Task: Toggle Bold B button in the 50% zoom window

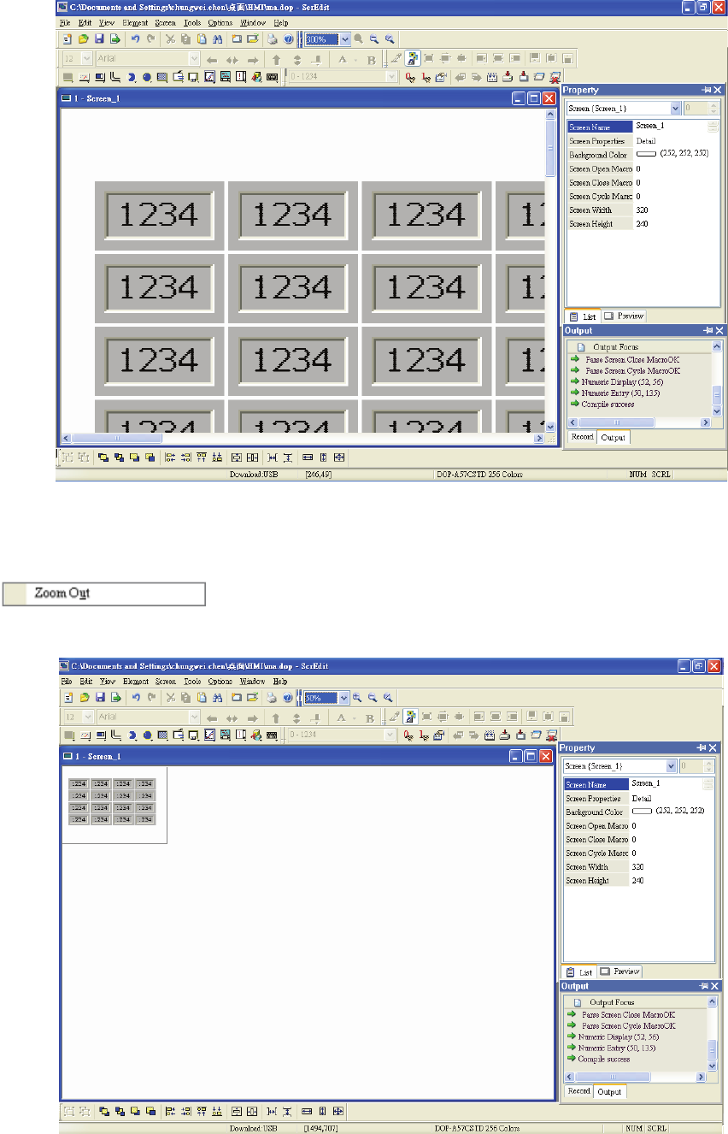Action: click(x=371, y=717)
